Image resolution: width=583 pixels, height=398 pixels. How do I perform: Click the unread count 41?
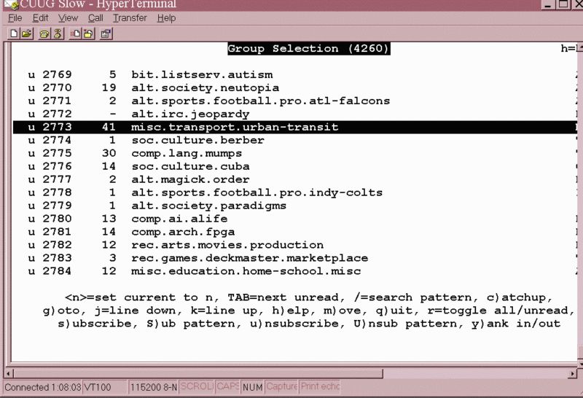pyautogui.click(x=109, y=127)
